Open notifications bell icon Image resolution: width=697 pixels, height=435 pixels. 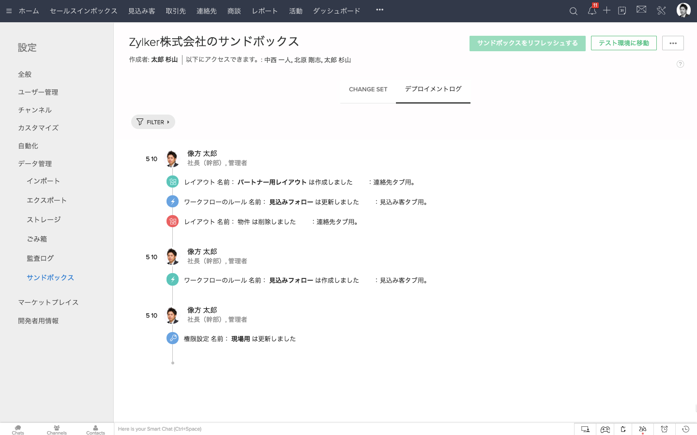click(x=591, y=10)
